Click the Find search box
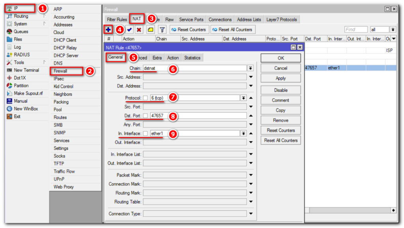 356,30
